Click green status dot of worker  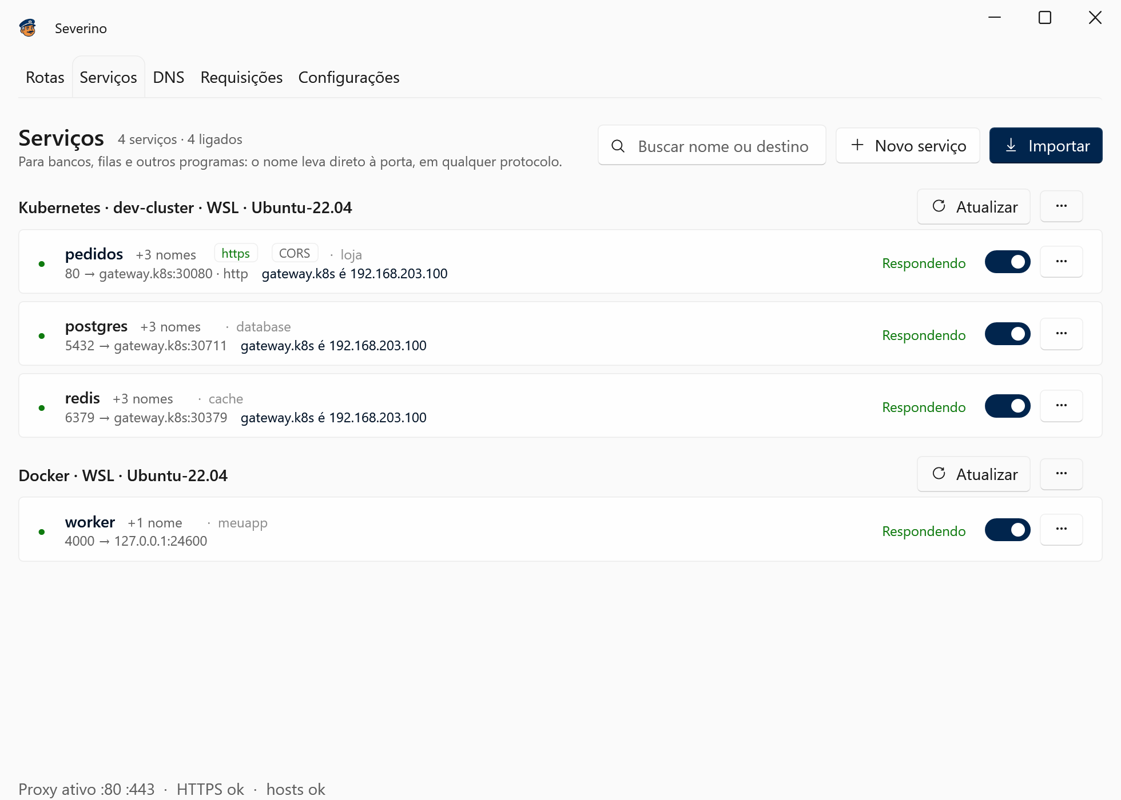coord(42,531)
